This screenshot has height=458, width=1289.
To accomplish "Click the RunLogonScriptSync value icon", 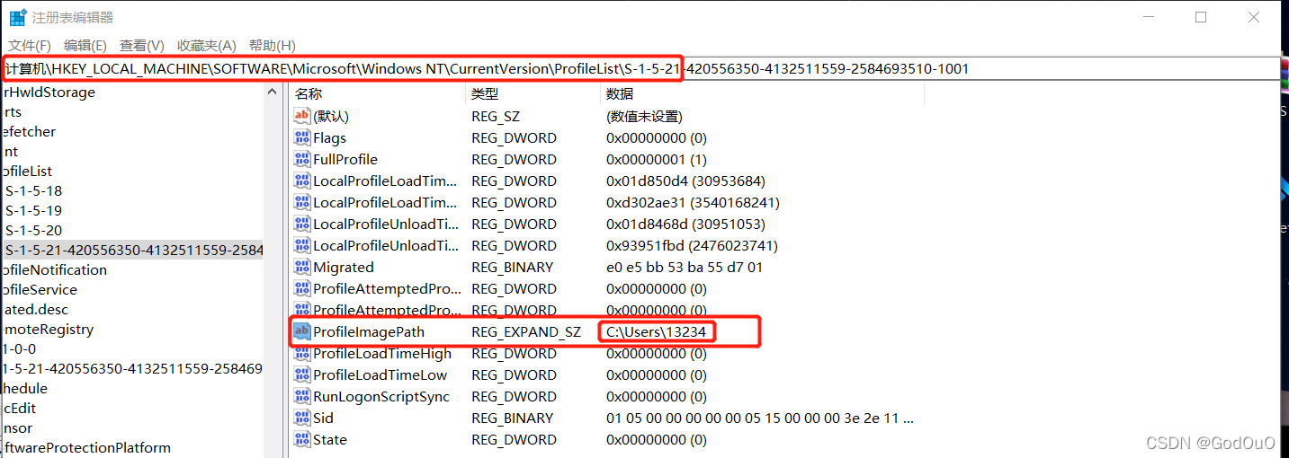I will [302, 396].
